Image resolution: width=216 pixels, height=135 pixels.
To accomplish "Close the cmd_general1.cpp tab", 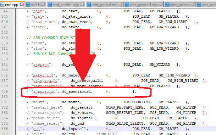I will 160,4.
